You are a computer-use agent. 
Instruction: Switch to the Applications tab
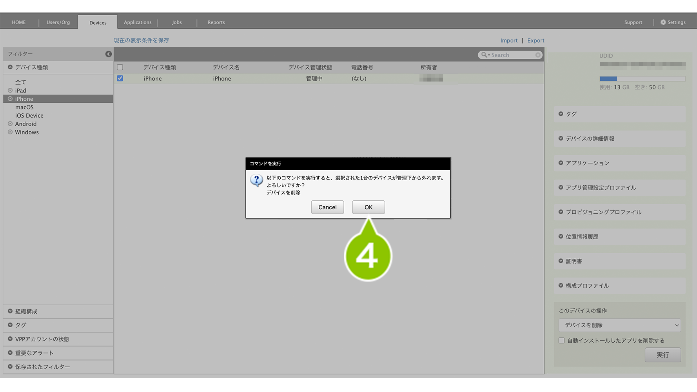pyautogui.click(x=138, y=22)
